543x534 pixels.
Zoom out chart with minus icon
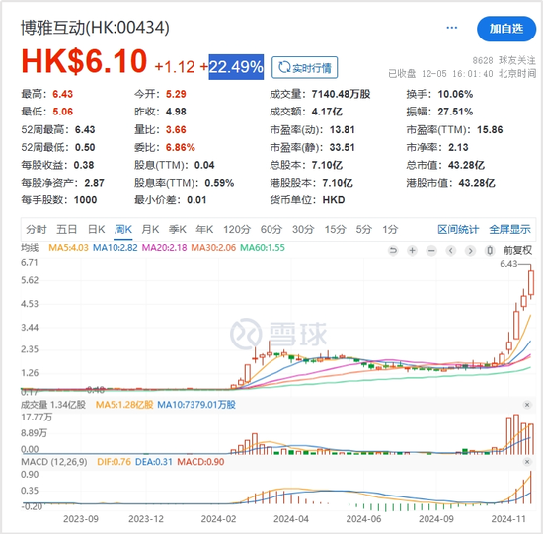click(x=431, y=250)
